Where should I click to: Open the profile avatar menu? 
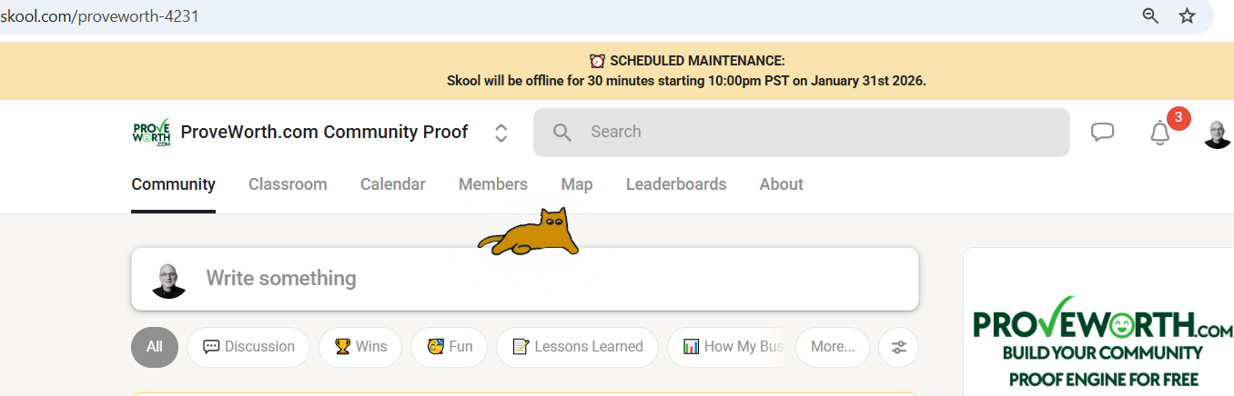click(1218, 134)
